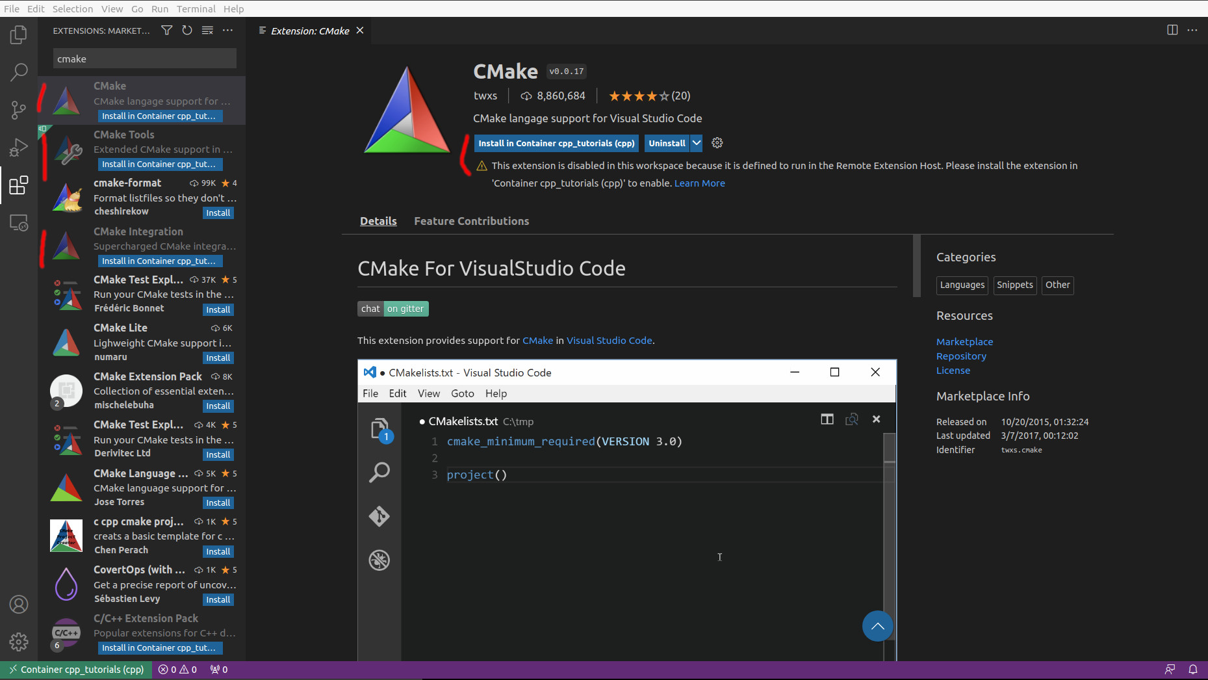The image size is (1208, 680).
Task: Filter extensions with funnel icon
Action: 167,31
